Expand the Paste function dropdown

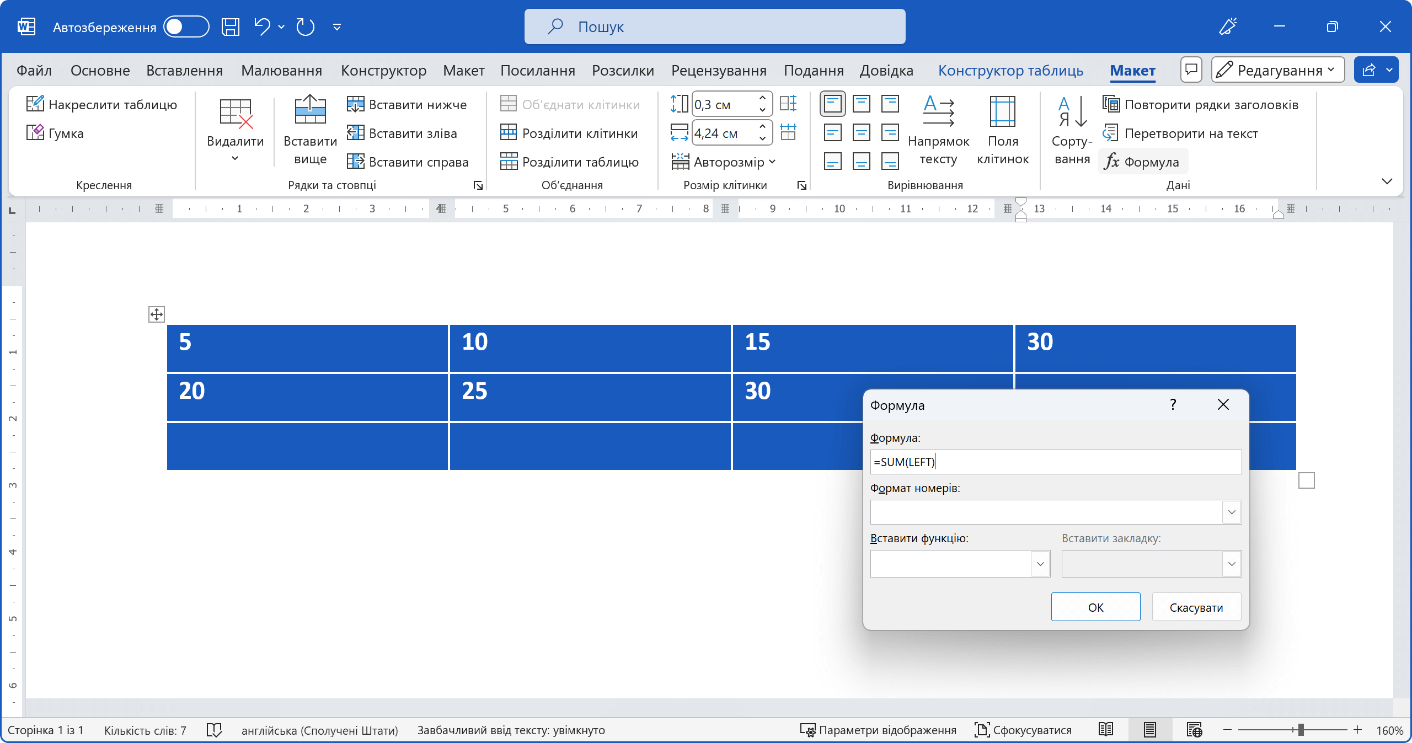[x=1040, y=564]
